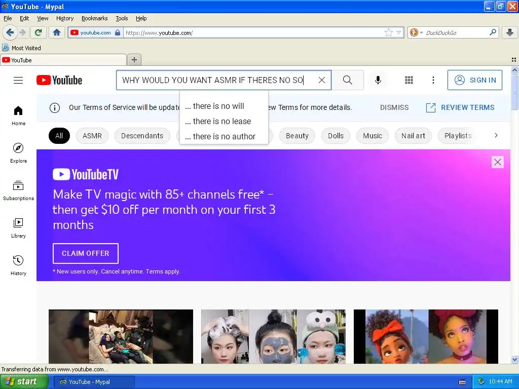Open Library in the sidebar
This screenshot has width=519, height=389.
18,228
